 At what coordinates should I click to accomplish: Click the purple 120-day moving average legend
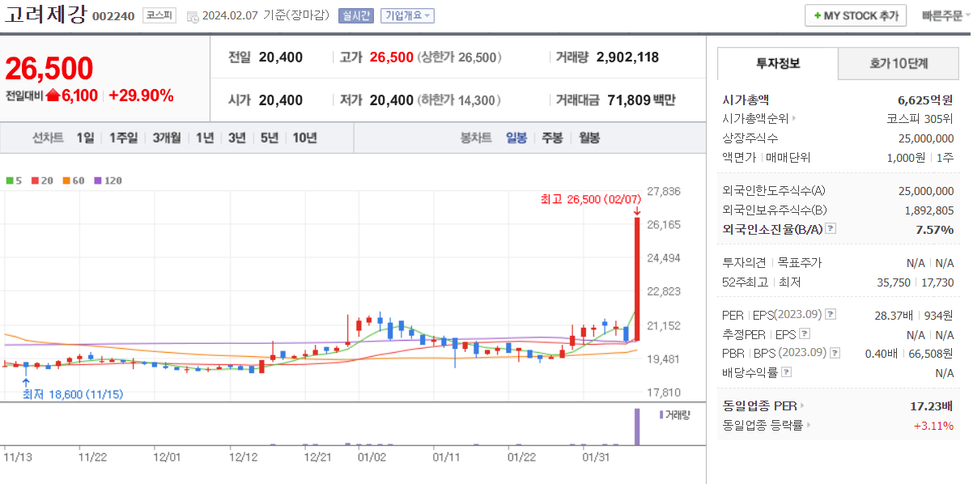[x=108, y=180]
